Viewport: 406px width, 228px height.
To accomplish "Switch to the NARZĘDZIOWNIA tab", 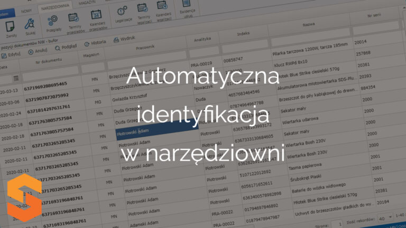I will (55, 7).
